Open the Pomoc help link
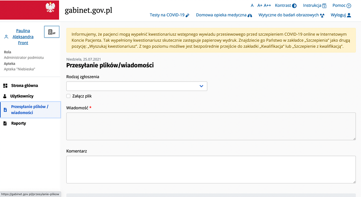 [x=342, y=6]
